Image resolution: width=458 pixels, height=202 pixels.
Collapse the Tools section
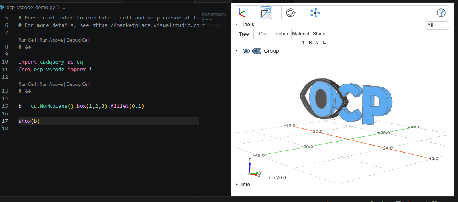pyautogui.click(x=237, y=25)
